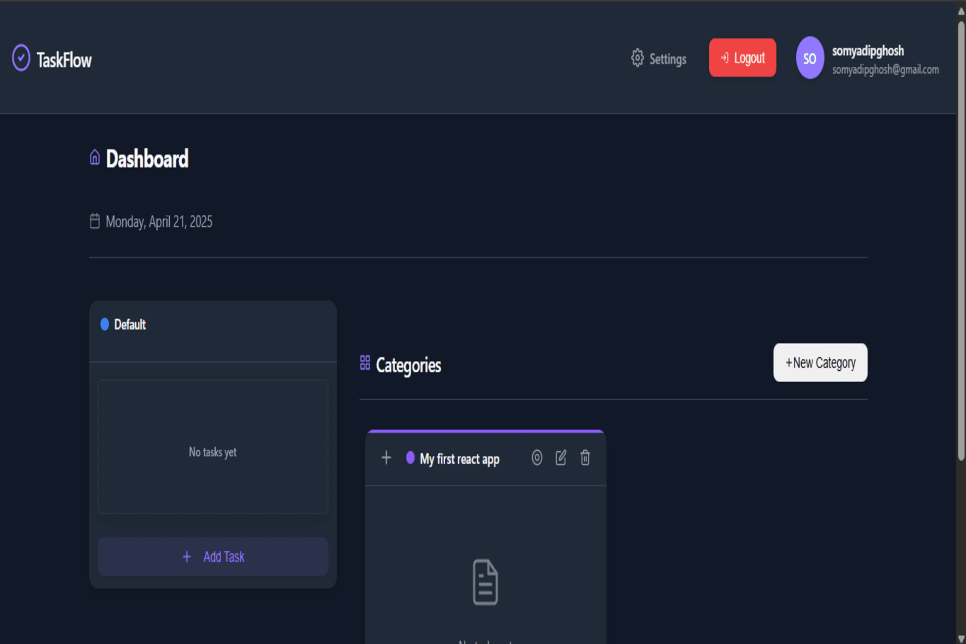Click the target circle icon on react app category
This screenshot has width=966, height=644.
(537, 458)
